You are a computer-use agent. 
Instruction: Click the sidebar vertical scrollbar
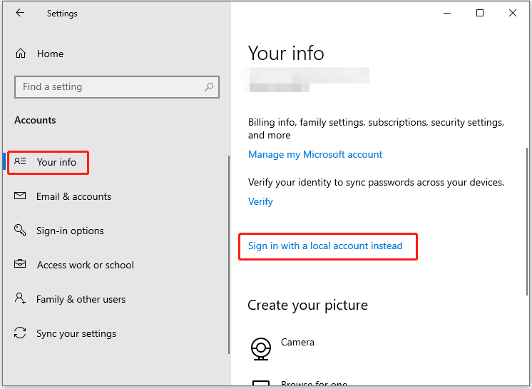(229, 255)
